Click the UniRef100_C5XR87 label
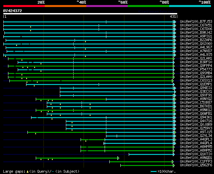 pyautogui.click(x=196, y=103)
